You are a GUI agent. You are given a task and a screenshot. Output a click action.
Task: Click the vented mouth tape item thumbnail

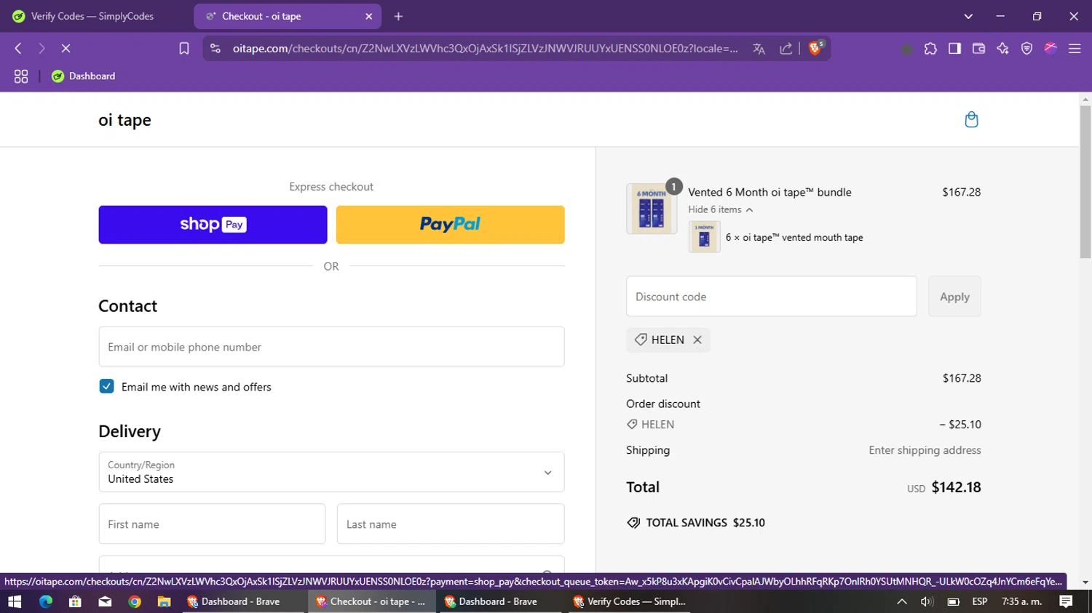[704, 237]
